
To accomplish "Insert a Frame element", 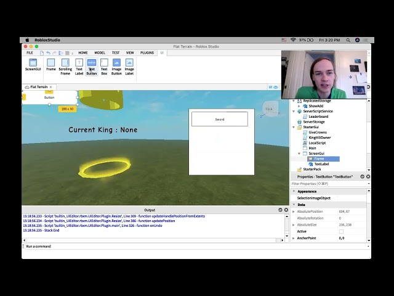I will pos(50,65).
